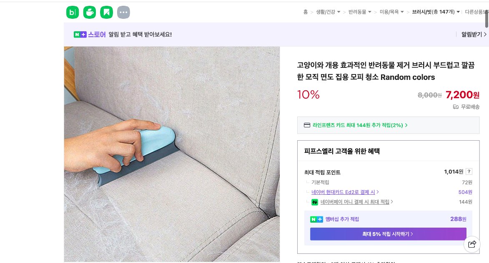Open the 네이버 현대카드 Ed2로 결제 시 link
This screenshot has width=489, height=263.
point(344,192)
